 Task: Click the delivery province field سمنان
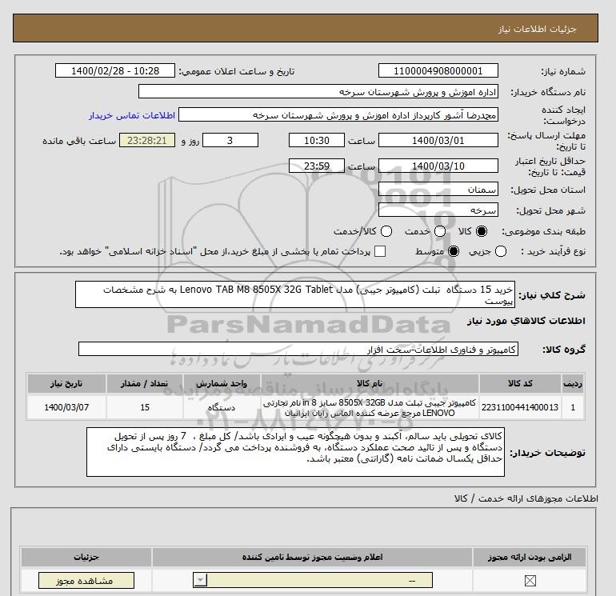tap(438, 190)
